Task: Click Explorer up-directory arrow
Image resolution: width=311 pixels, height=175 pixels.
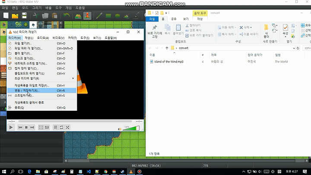Action: (x=167, y=48)
